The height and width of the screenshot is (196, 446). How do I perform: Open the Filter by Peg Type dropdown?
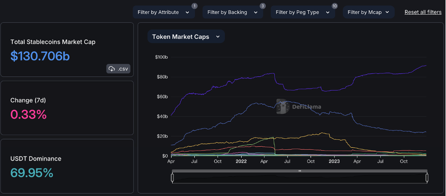click(x=302, y=12)
